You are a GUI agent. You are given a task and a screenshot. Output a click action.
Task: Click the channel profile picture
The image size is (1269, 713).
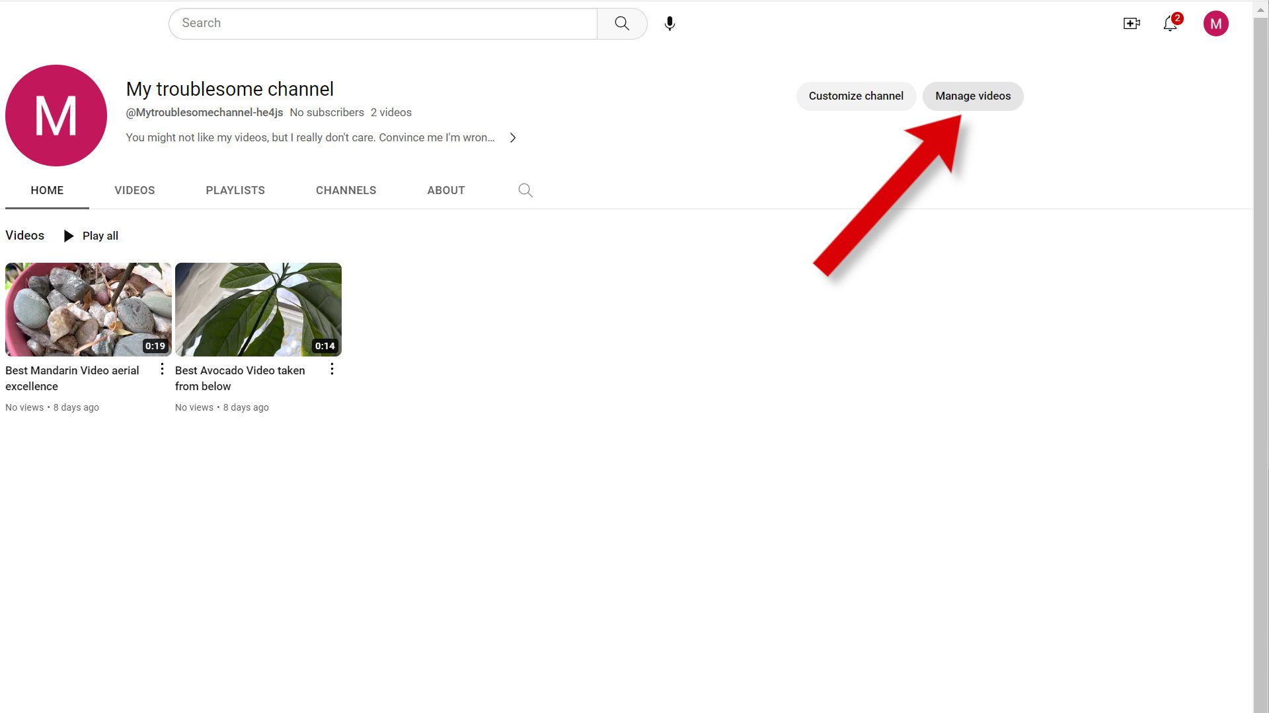(x=56, y=116)
